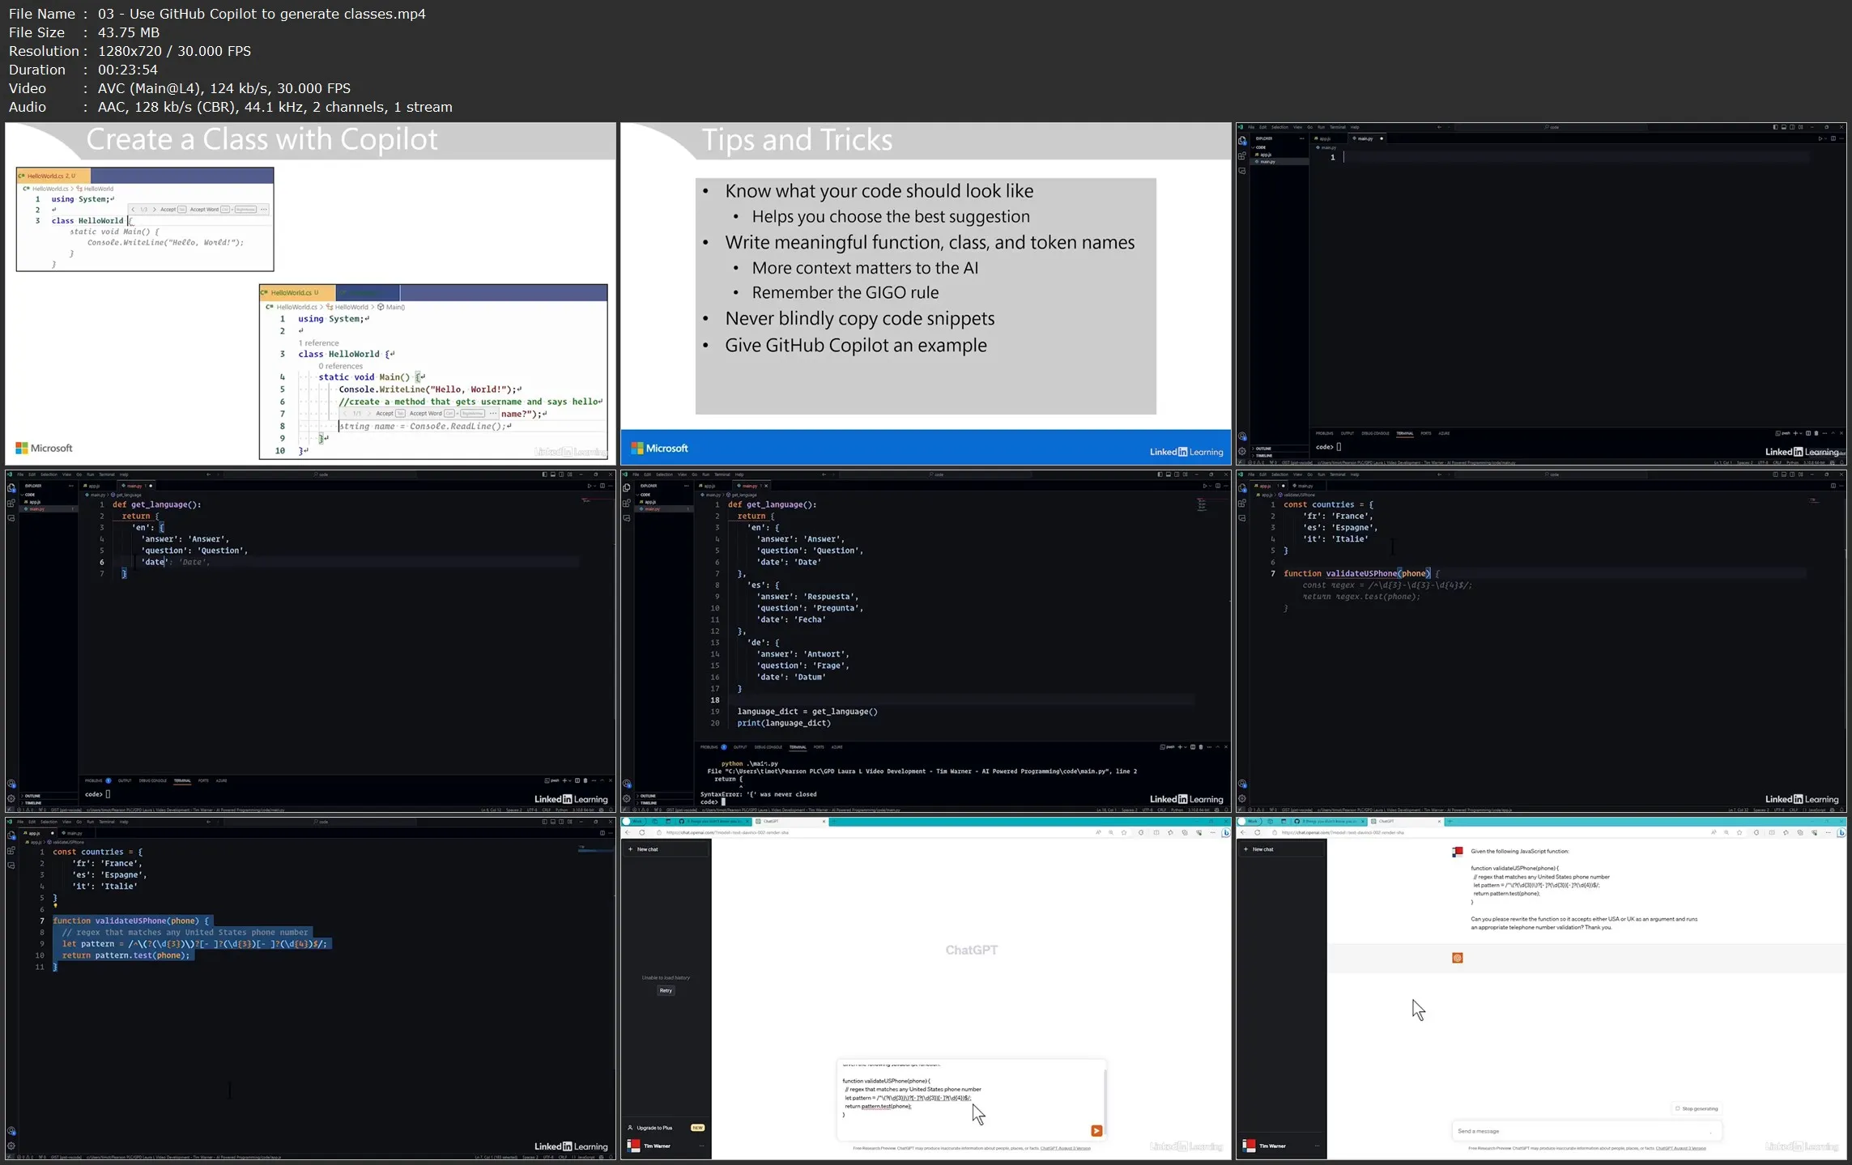Select DEBUG CONSOLE tab in empty main.py frame
This screenshot has width=1852, height=1165.
(x=1375, y=433)
